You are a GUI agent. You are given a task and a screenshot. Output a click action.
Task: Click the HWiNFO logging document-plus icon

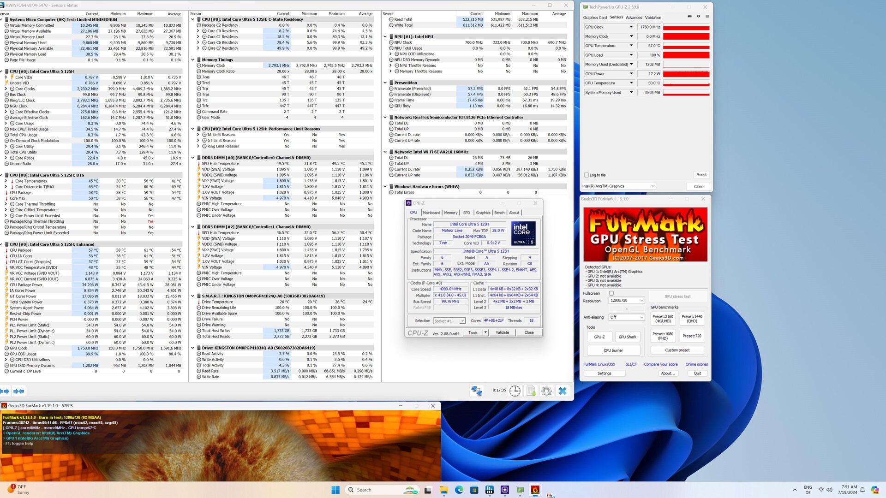pos(531,391)
